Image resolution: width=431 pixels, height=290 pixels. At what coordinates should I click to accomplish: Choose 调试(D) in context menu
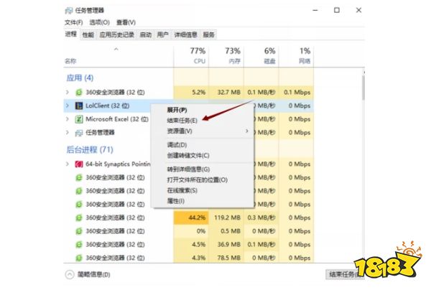coord(177,145)
